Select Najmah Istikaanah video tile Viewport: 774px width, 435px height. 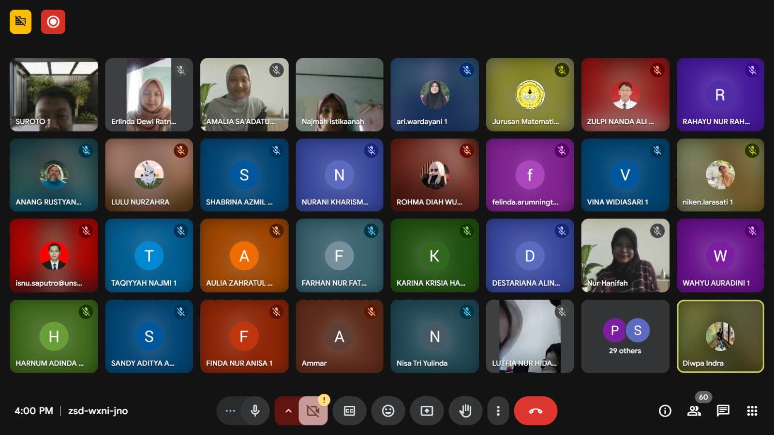[x=340, y=95]
